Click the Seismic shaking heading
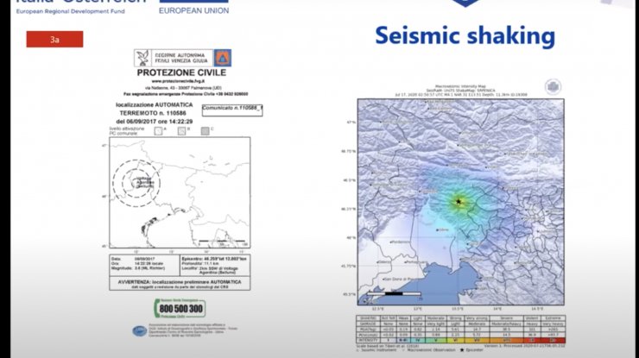This screenshot has height=358, width=639. [x=465, y=35]
